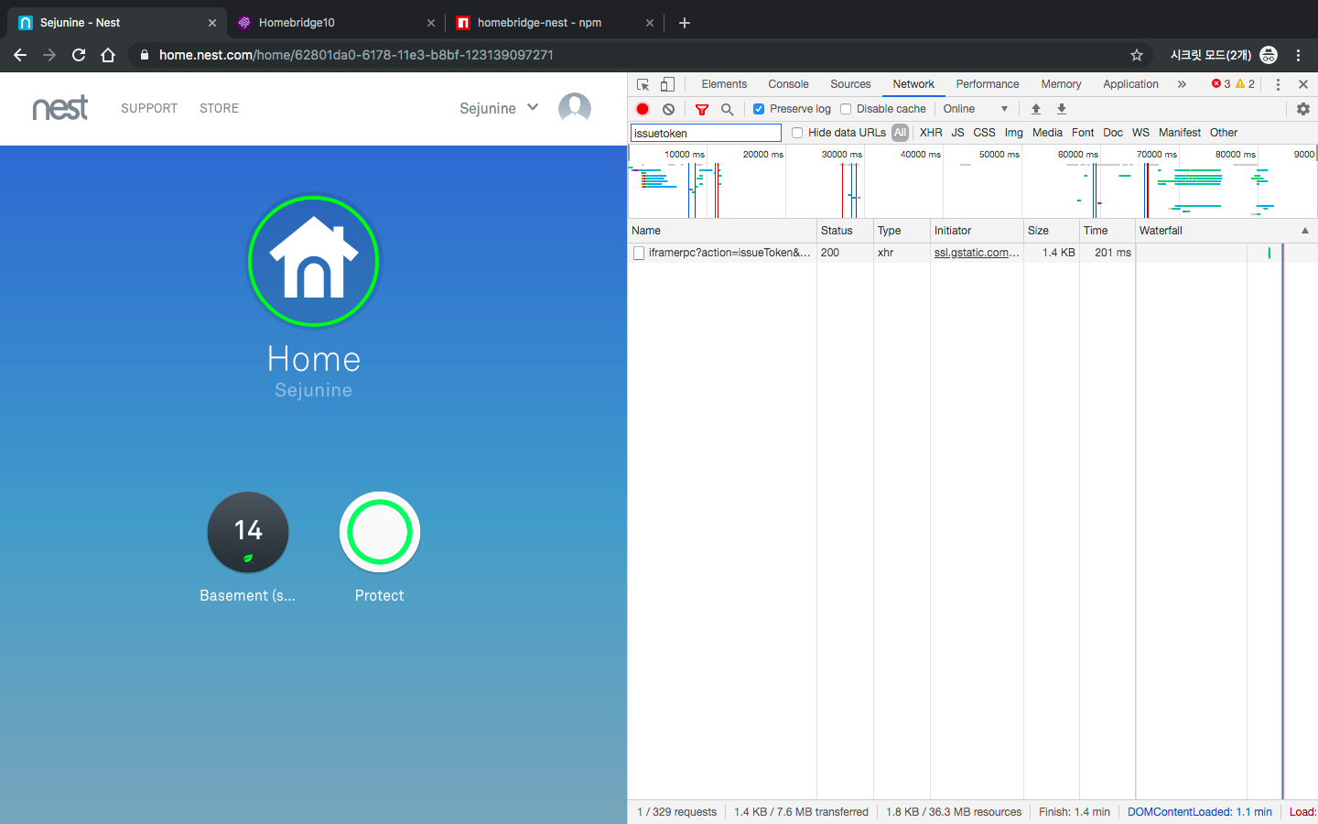Open the Application tab
The width and height of the screenshot is (1318, 824).
click(1130, 84)
